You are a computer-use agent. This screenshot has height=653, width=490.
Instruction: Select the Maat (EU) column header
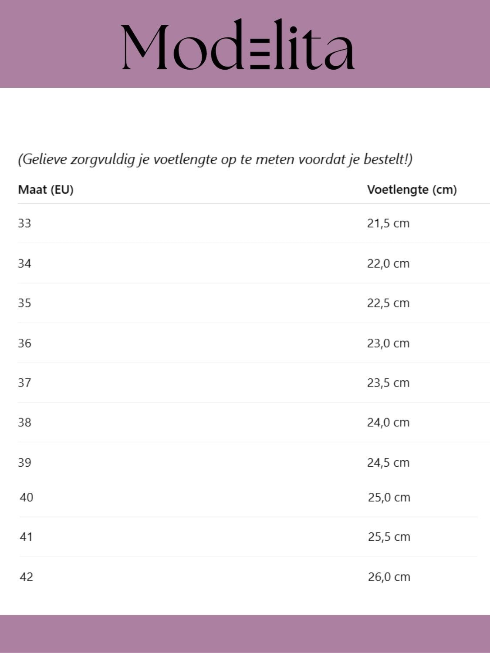click(46, 190)
